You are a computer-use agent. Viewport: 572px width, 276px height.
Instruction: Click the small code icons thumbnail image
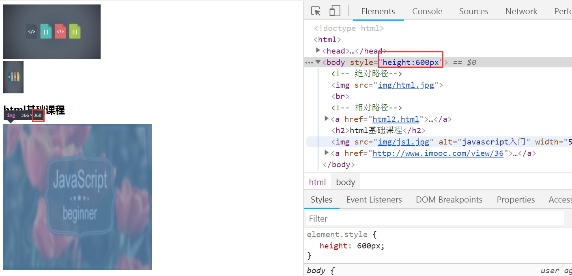[13, 77]
